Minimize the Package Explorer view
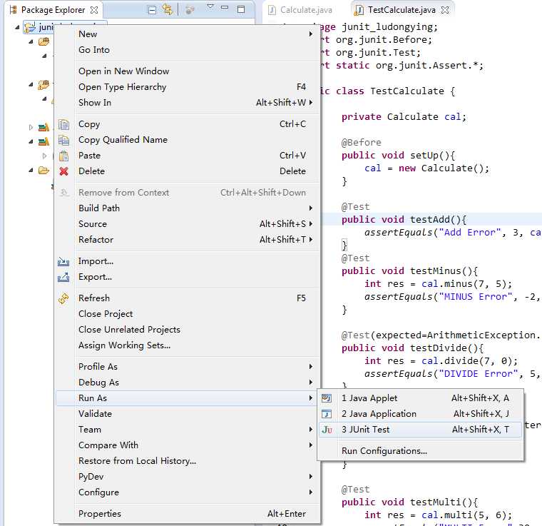Viewport: 542px width, 526px height. click(x=225, y=7)
